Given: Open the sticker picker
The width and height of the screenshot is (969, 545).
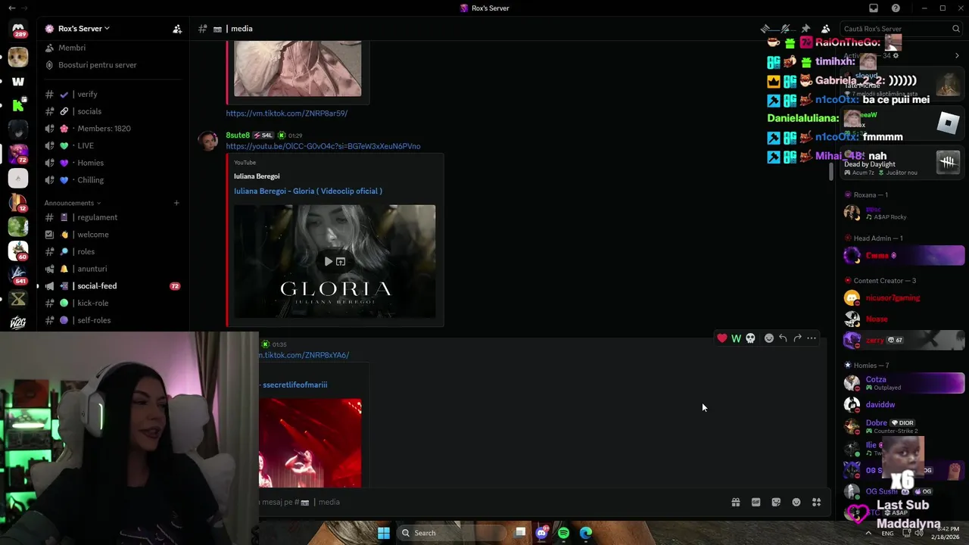Looking at the screenshot, I should (776, 502).
